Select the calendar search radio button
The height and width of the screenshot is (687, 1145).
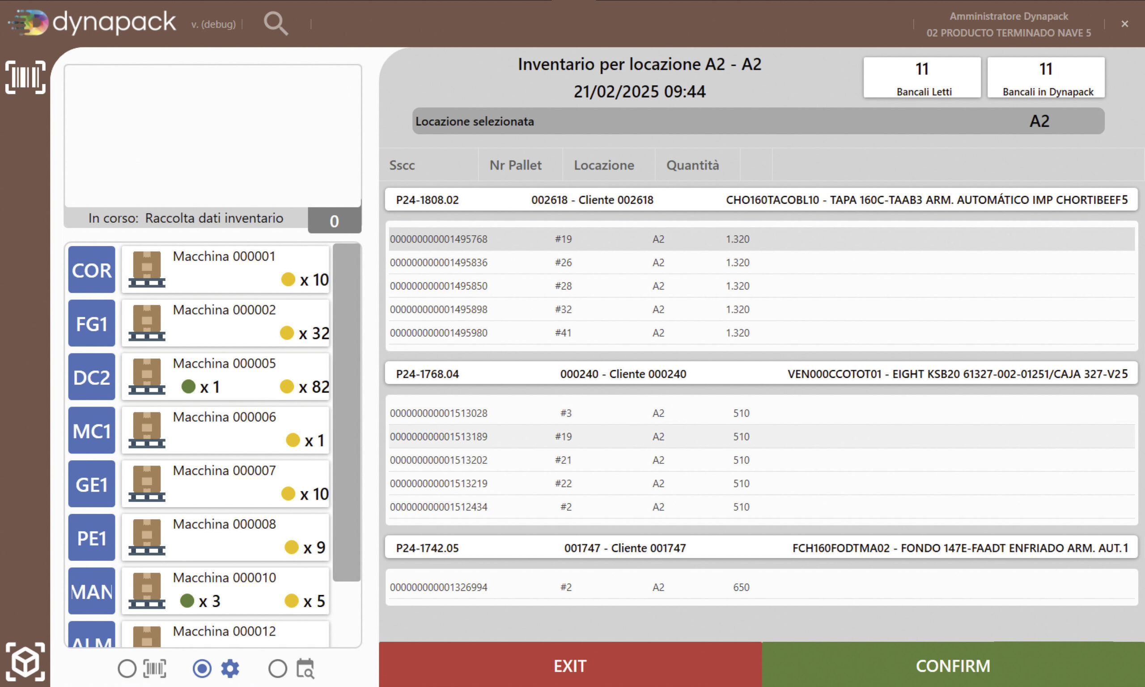click(x=278, y=669)
